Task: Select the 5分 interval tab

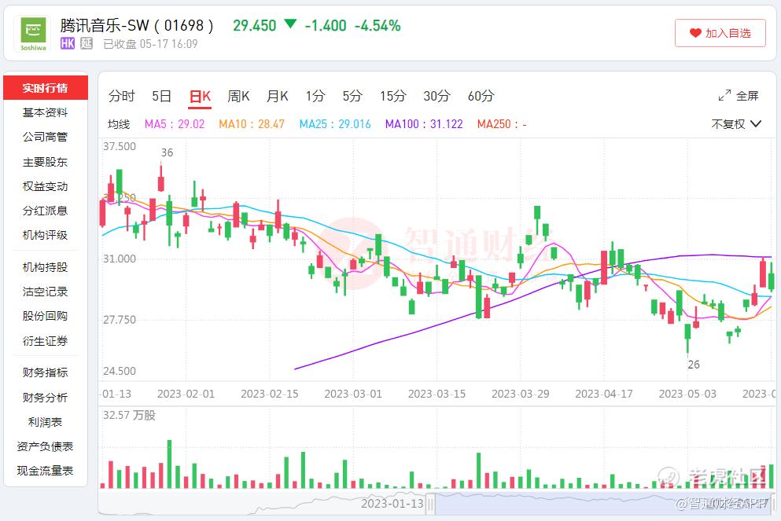Action: [x=352, y=96]
